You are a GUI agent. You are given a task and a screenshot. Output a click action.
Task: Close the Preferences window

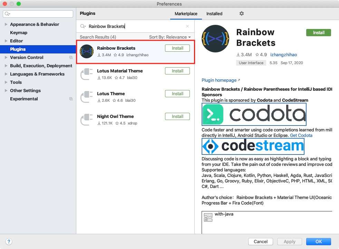click(5, 4)
